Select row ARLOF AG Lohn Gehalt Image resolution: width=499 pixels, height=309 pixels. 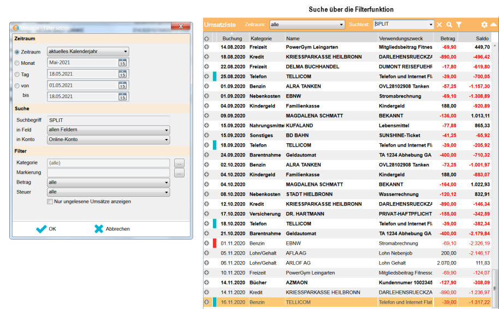tap(347, 263)
